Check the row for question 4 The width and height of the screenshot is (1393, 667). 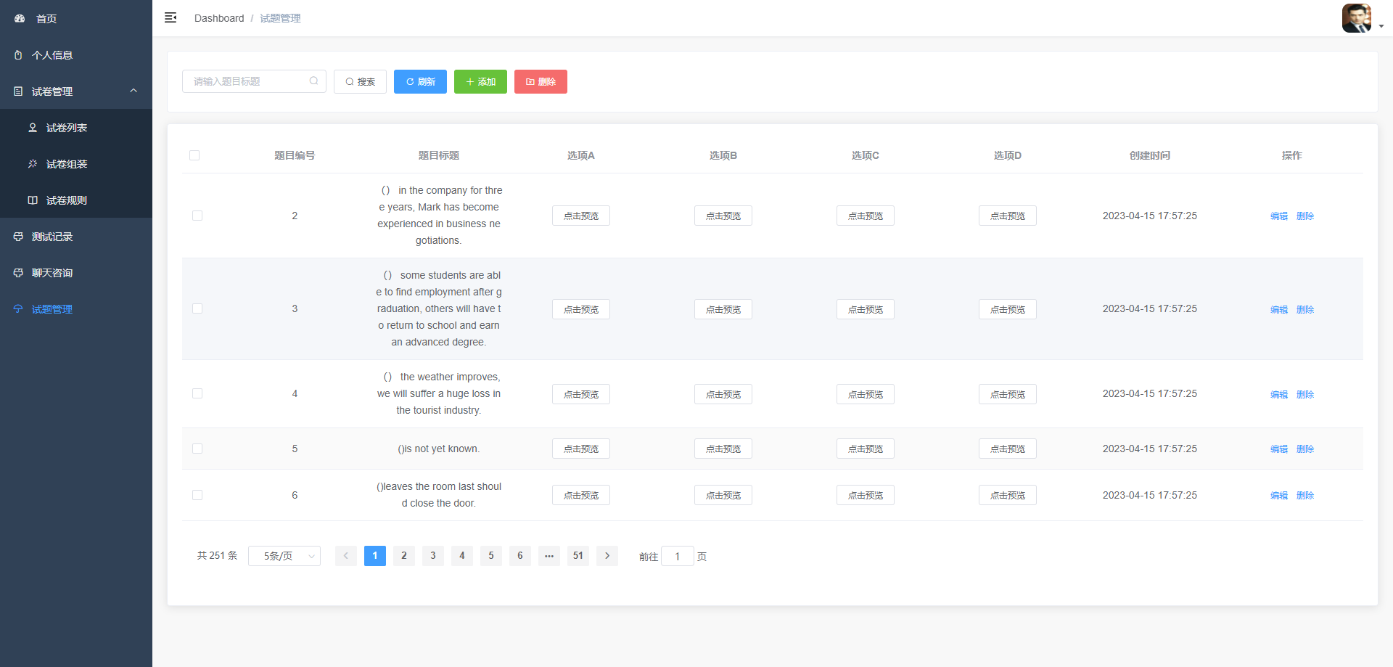tap(197, 393)
